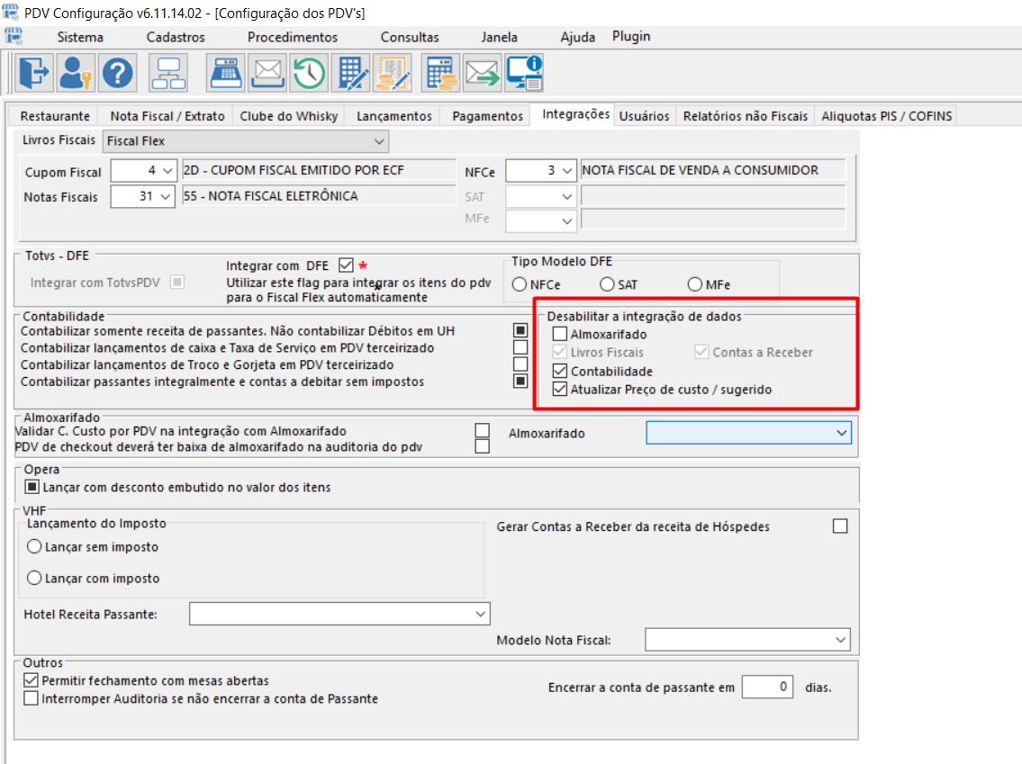Viewport: 1022px width, 764px height.
Task: Toggle Permitir fechamento com mesas abertas
Action: 31,680
